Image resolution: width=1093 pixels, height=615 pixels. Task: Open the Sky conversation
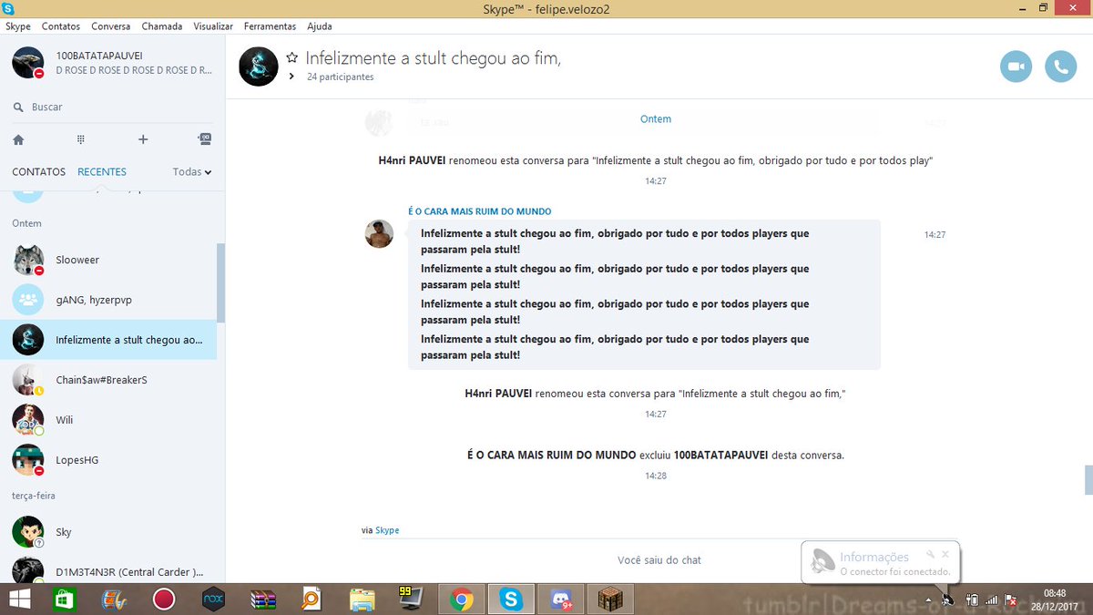(109, 532)
